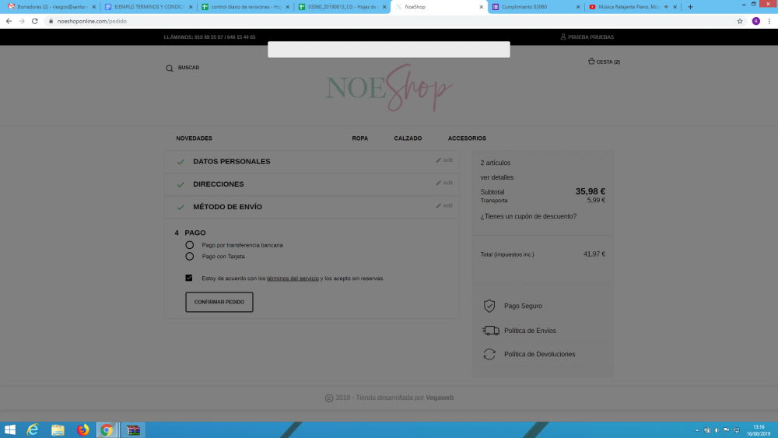Click the search magnifier icon
Viewport: 778px width, 438px height.
[x=170, y=68]
